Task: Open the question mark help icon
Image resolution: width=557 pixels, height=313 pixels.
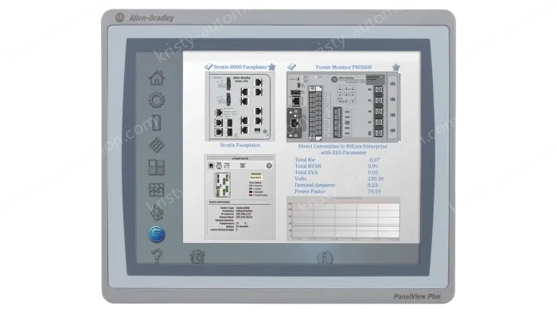Action: (157, 256)
